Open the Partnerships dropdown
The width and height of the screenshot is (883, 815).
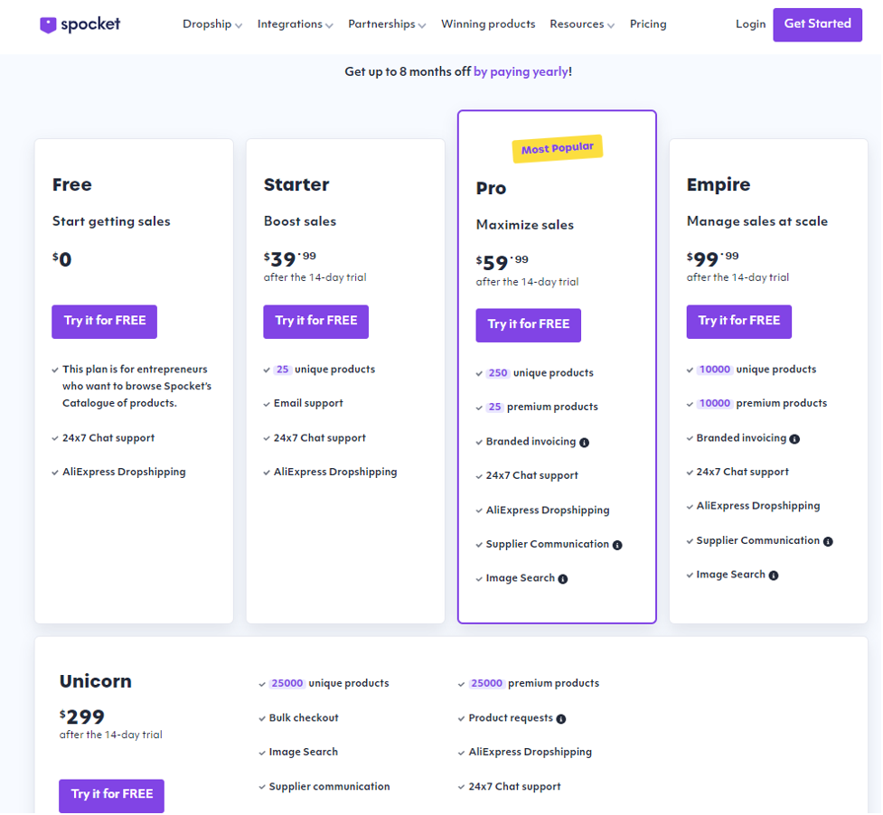click(387, 24)
